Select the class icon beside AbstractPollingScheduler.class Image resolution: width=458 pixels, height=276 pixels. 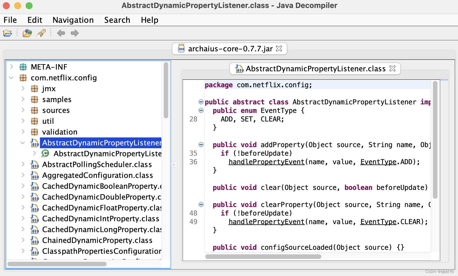(35, 165)
